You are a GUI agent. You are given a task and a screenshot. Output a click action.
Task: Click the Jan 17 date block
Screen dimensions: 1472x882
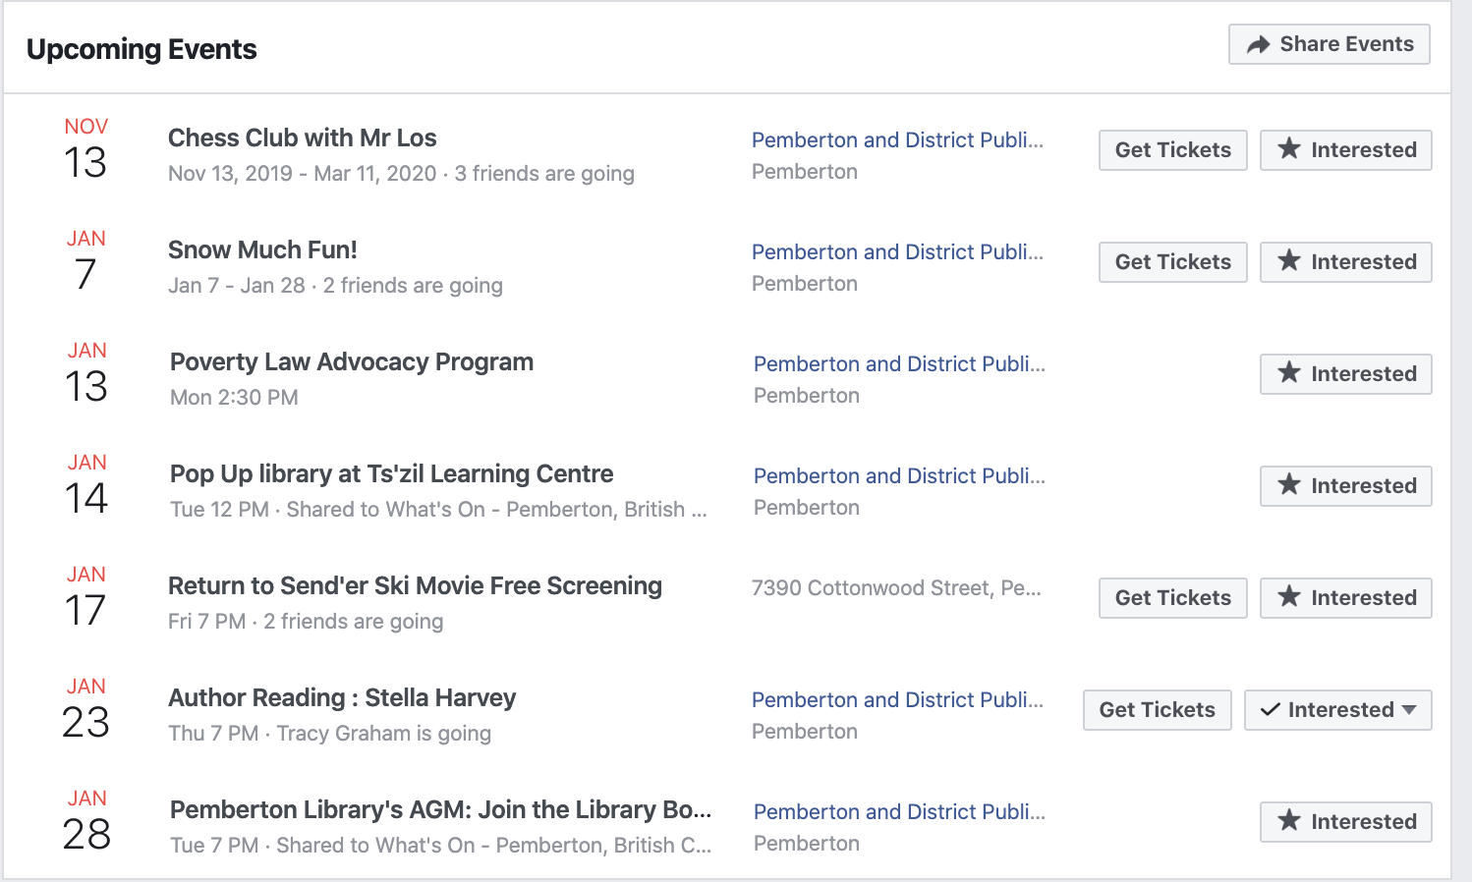[85, 598]
